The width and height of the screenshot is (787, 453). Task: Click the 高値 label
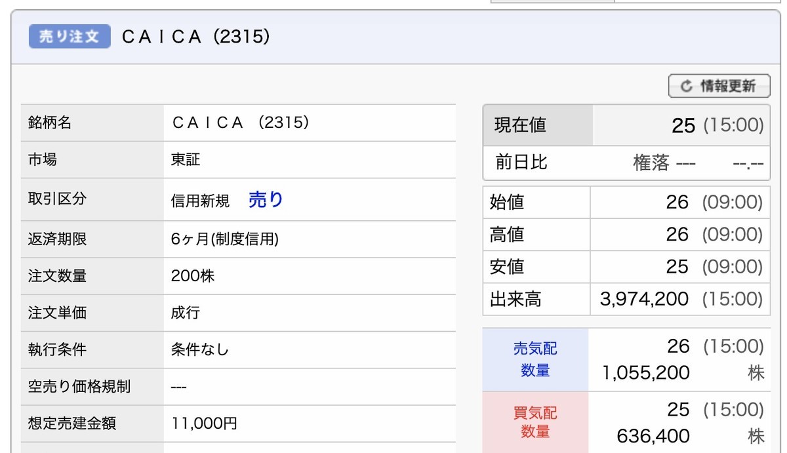(507, 235)
